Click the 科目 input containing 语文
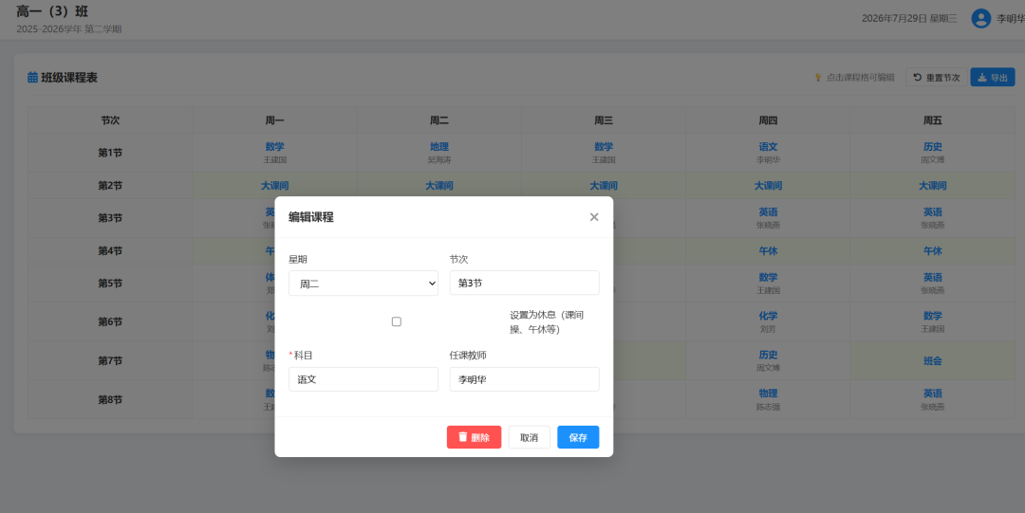Screen dimensions: 1025x513 click(363, 379)
